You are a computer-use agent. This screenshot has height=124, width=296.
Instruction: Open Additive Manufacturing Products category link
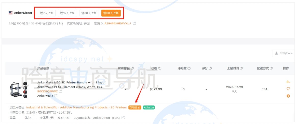click(x=84, y=108)
